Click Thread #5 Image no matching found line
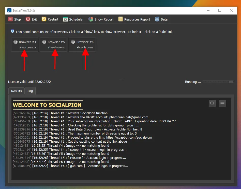This screenshot has width=241, height=189. pyautogui.click(x=61, y=154)
